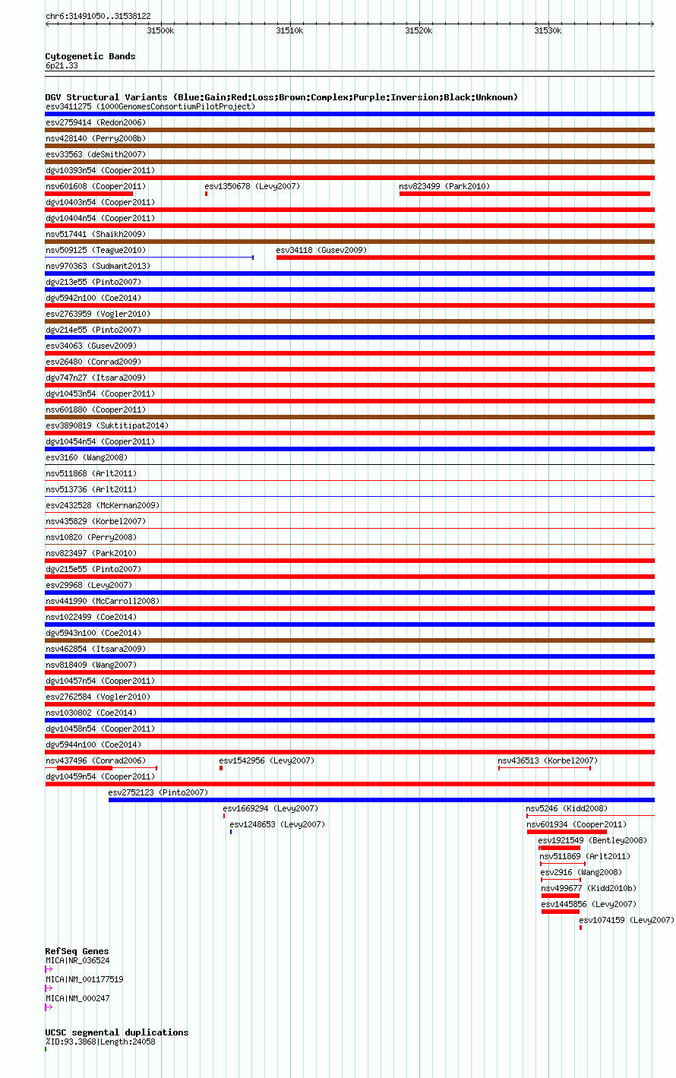Open nsv517441 (Shaikh2009) variant
Viewport: 676px width, 1078px height.
[96, 234]
